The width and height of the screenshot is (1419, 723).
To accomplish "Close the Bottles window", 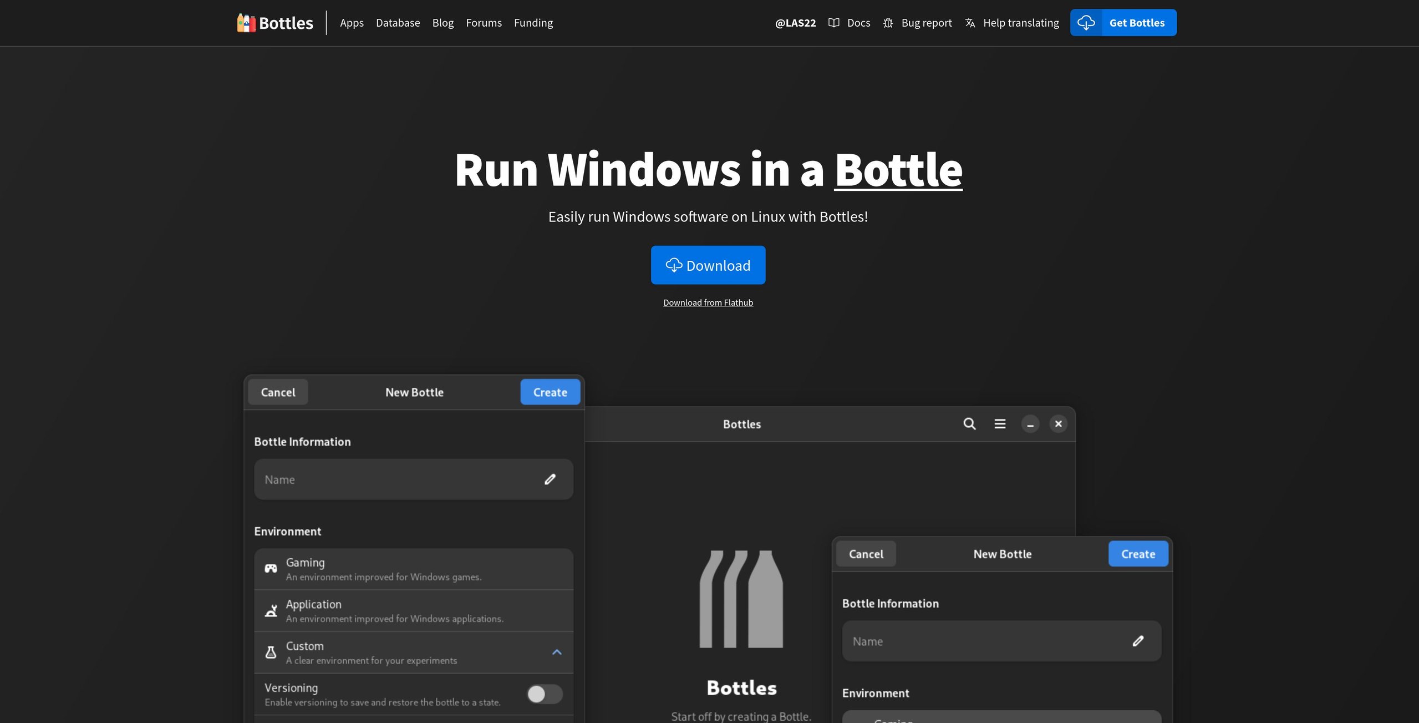I will (x=1058, y=424).
